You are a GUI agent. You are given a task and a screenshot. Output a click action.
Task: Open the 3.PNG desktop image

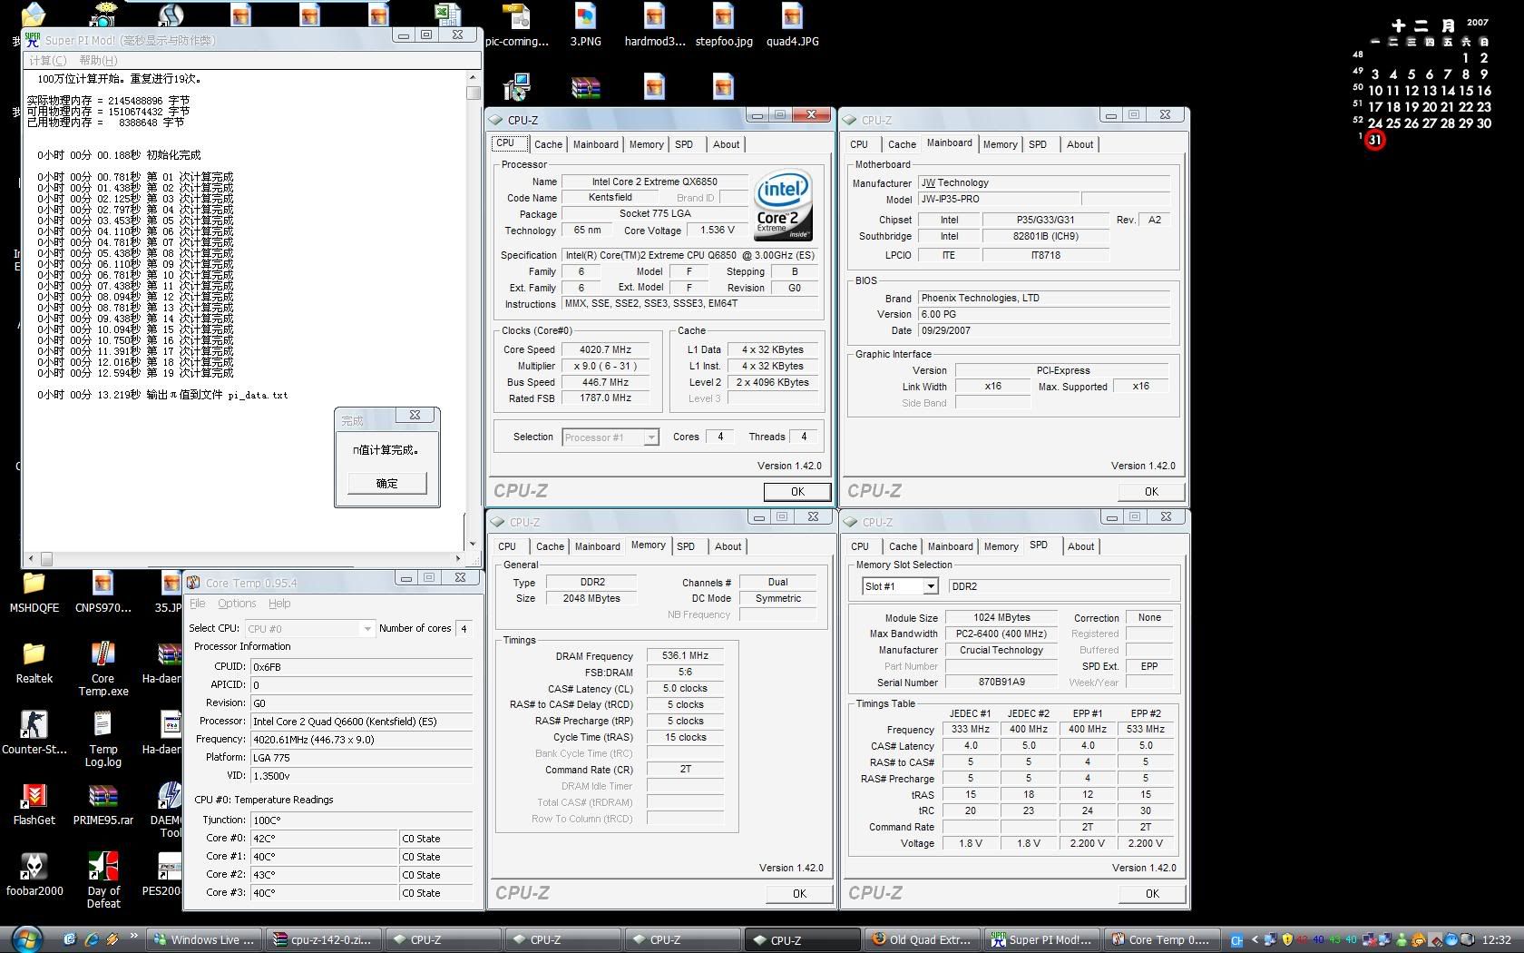(x=585, y=25)
